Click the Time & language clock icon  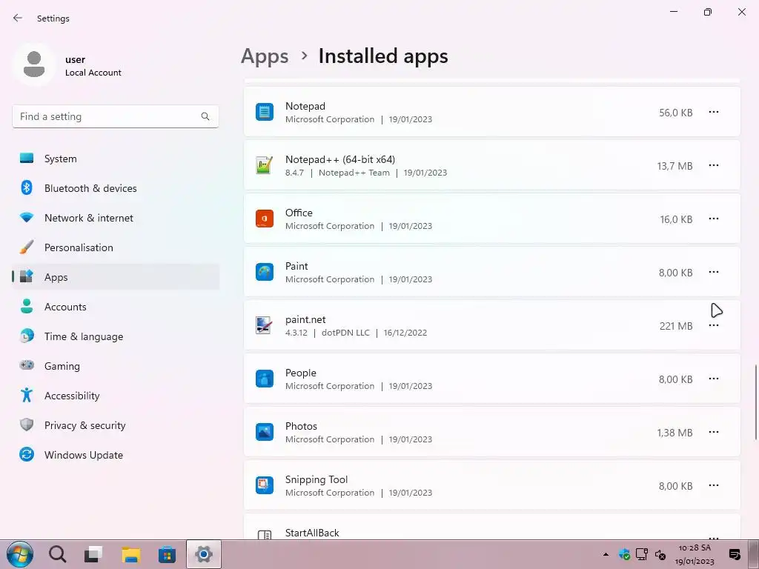(x=27, y=336)
